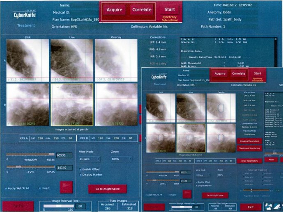Toggle Invert checkbox in inset window
This screenshot has height=212, width=283.
click(x=169, y=195)
